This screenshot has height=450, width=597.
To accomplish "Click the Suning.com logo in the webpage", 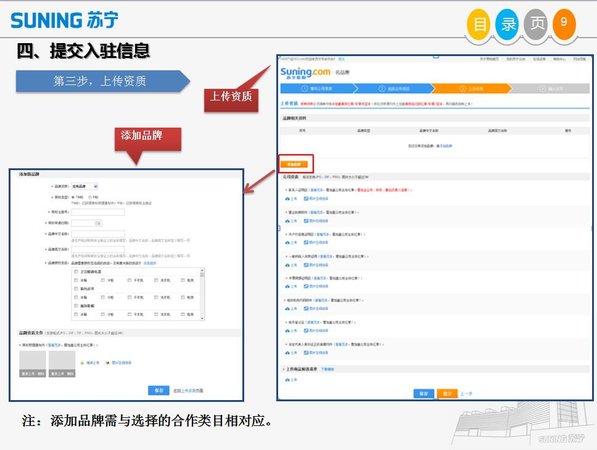I will coord(305,72).
